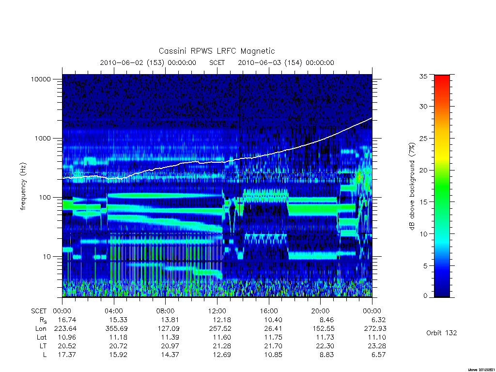Click the white line where it ends, upper right of the spectrogram
The width and height of the screenshot is (496, 372).
tap(371, 118)
